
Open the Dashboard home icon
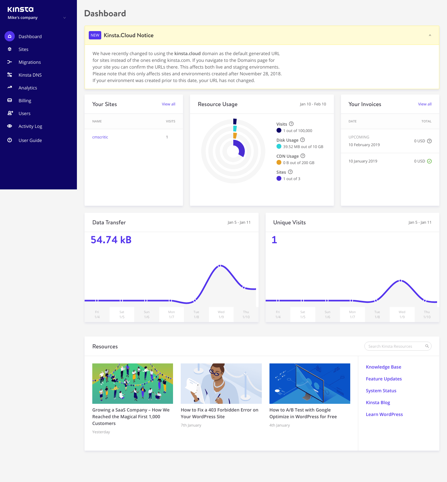(x=10, y=36)
